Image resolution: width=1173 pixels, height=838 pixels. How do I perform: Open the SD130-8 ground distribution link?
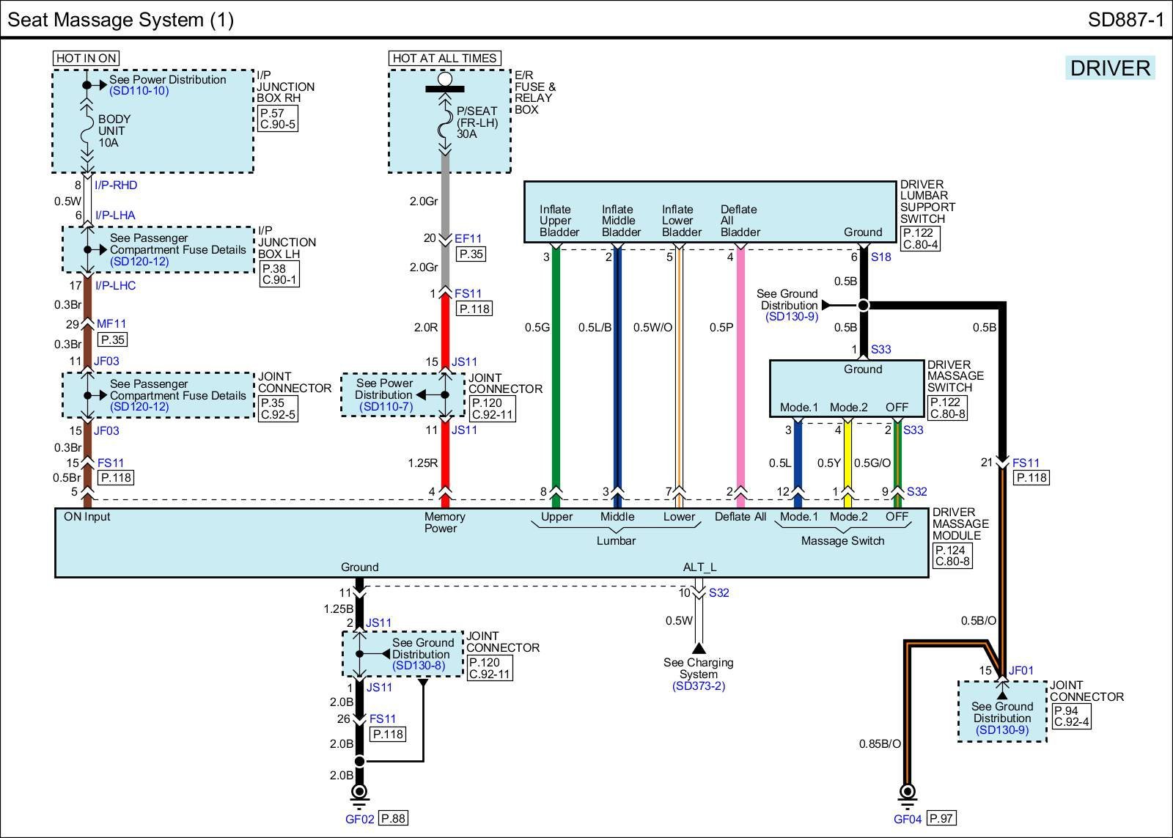click(419, 666)
